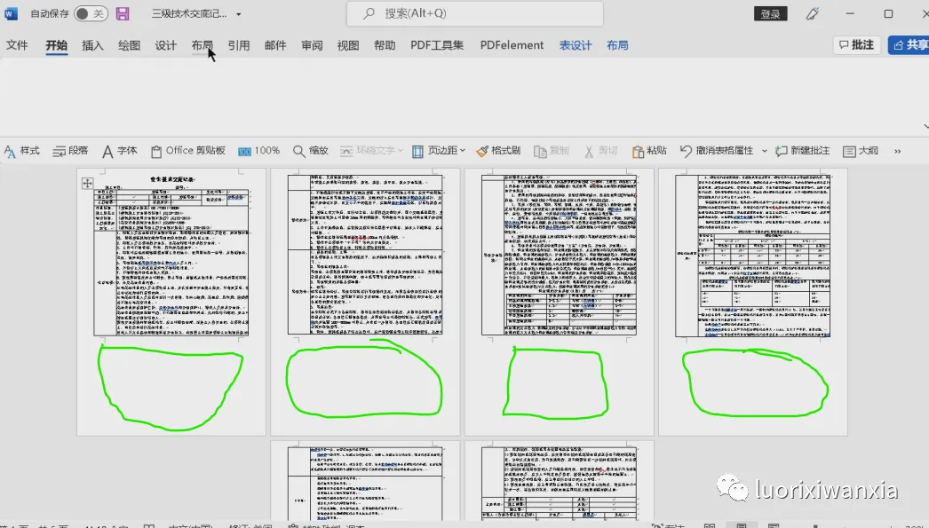Click the pen icon beside 登录

813,13
